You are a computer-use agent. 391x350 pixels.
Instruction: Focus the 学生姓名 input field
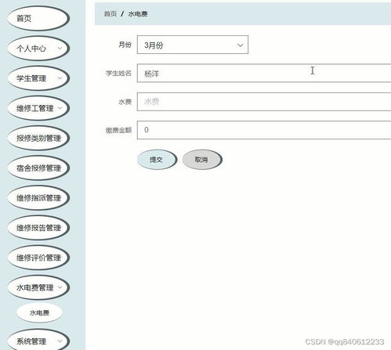[x=264, y=73]
